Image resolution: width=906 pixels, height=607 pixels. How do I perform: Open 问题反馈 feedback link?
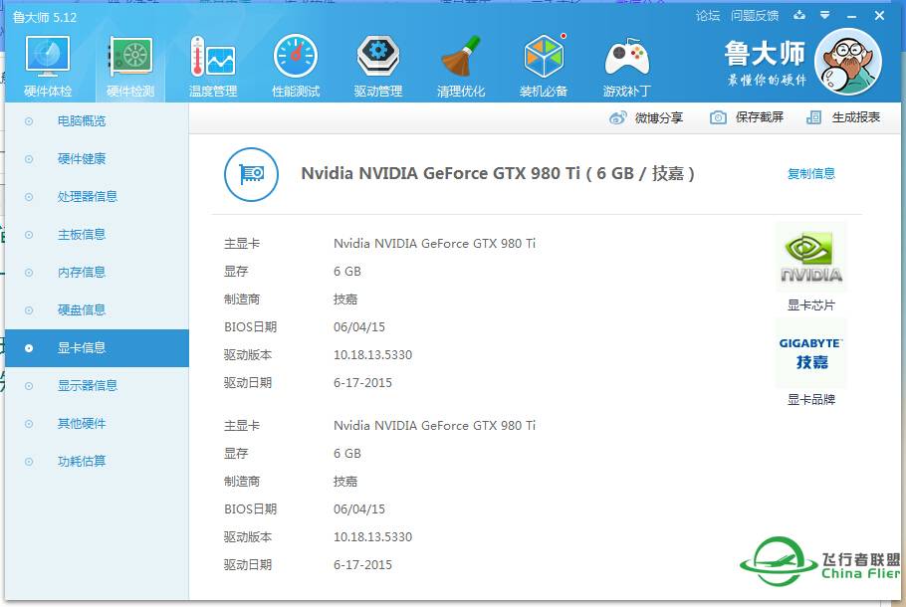[x=755, y=16]
